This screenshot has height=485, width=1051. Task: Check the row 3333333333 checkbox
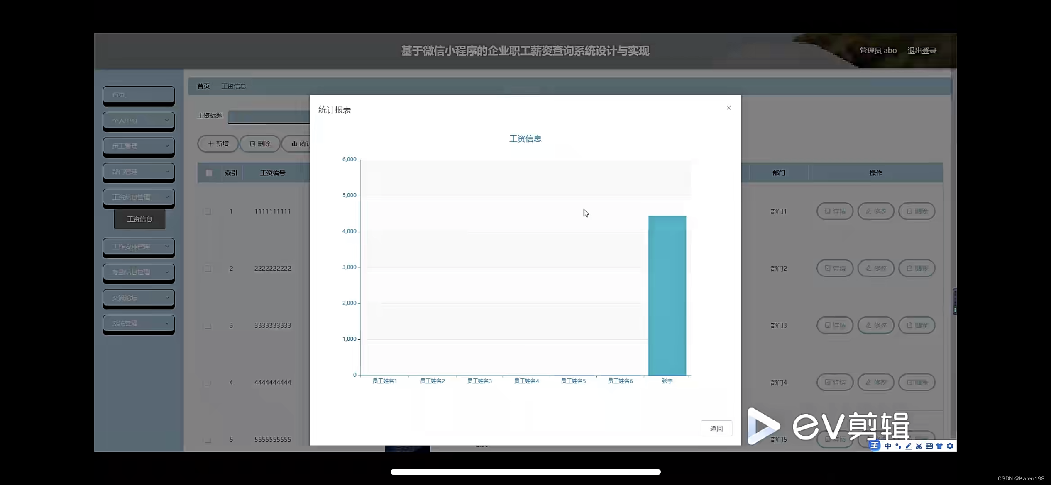point(208,326)
